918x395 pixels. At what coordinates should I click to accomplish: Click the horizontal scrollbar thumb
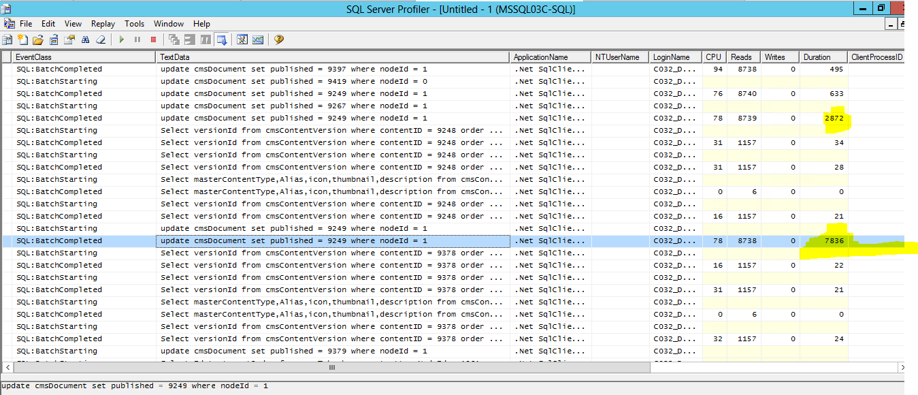pos(332,367)
